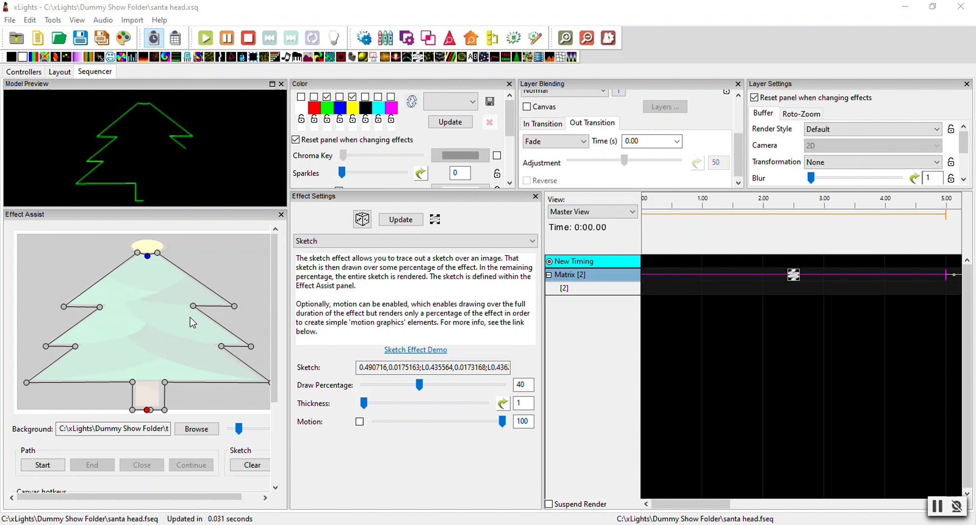Enable the Motion checkbox

[x=359, y=422]
